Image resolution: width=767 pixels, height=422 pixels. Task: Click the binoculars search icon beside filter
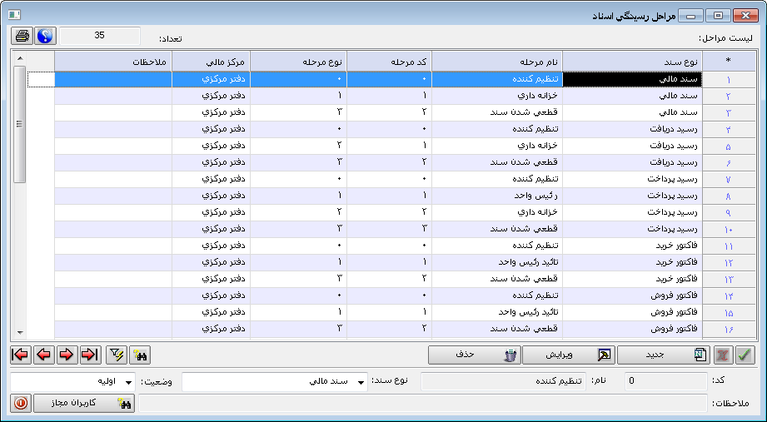[x=140, y=355]
